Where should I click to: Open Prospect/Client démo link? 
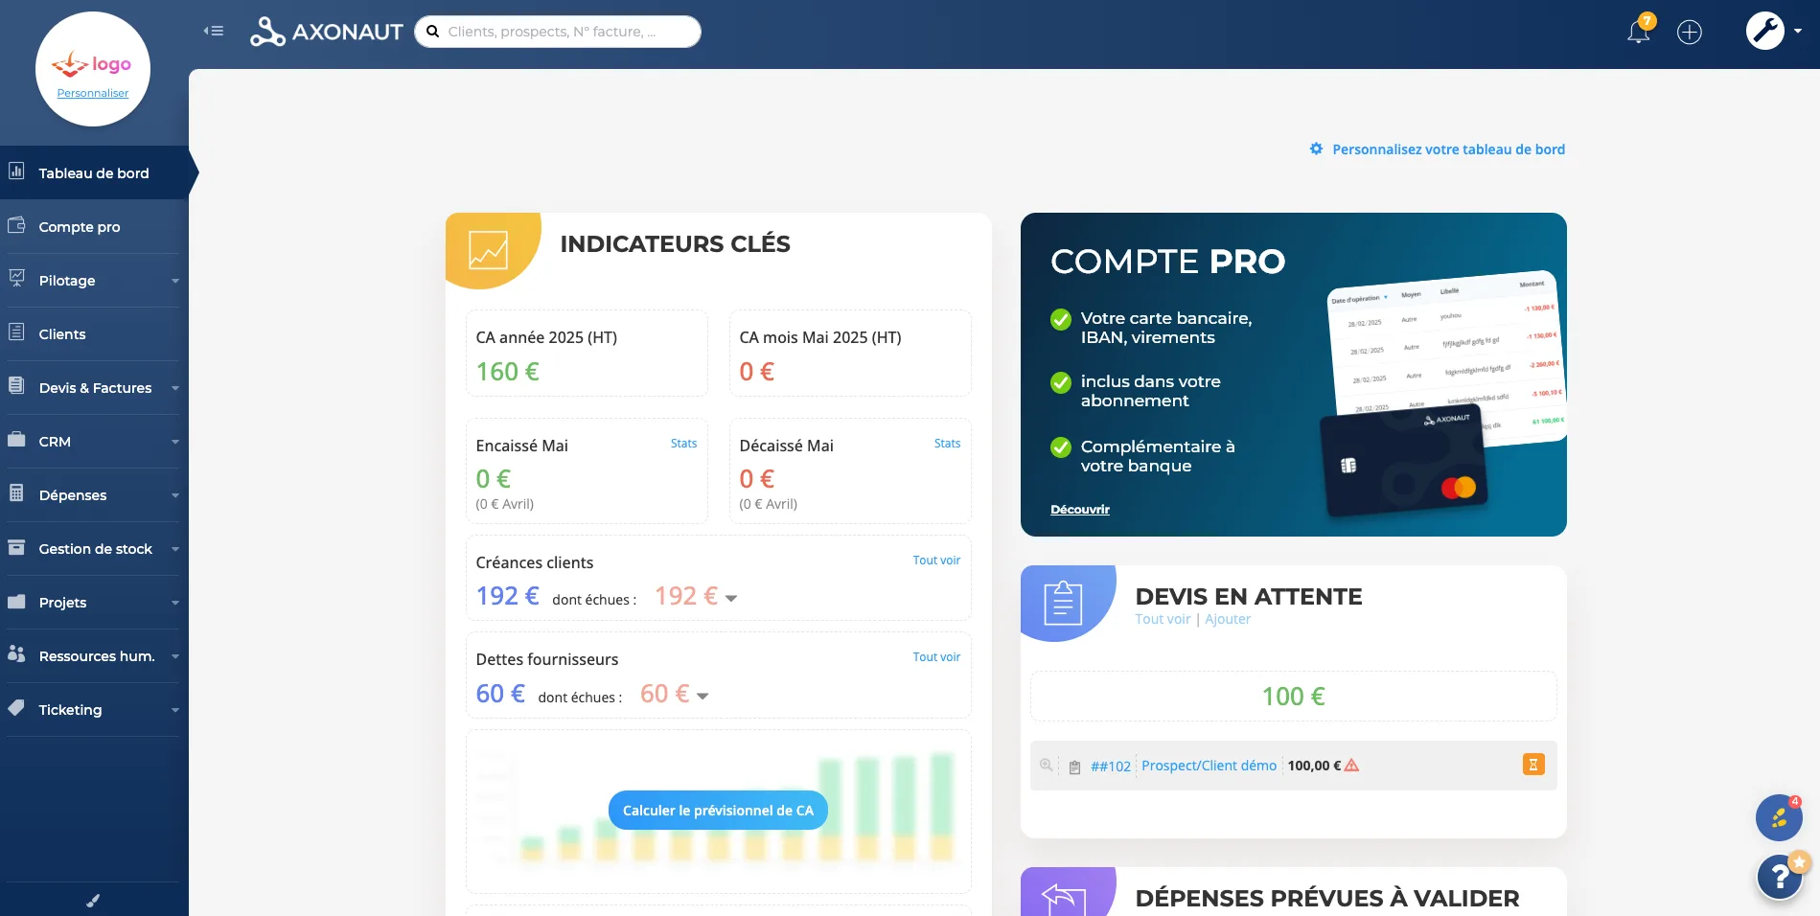(x=1209, y=766)
